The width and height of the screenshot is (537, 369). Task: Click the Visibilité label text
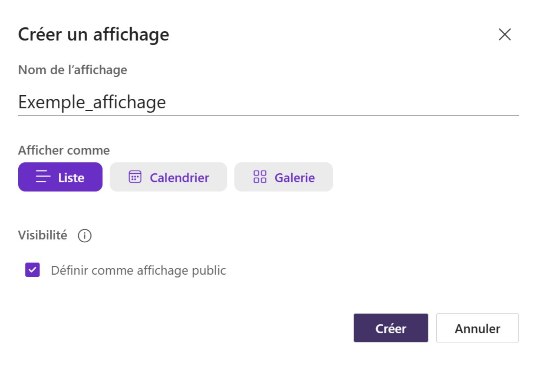(x=43, y=235)
